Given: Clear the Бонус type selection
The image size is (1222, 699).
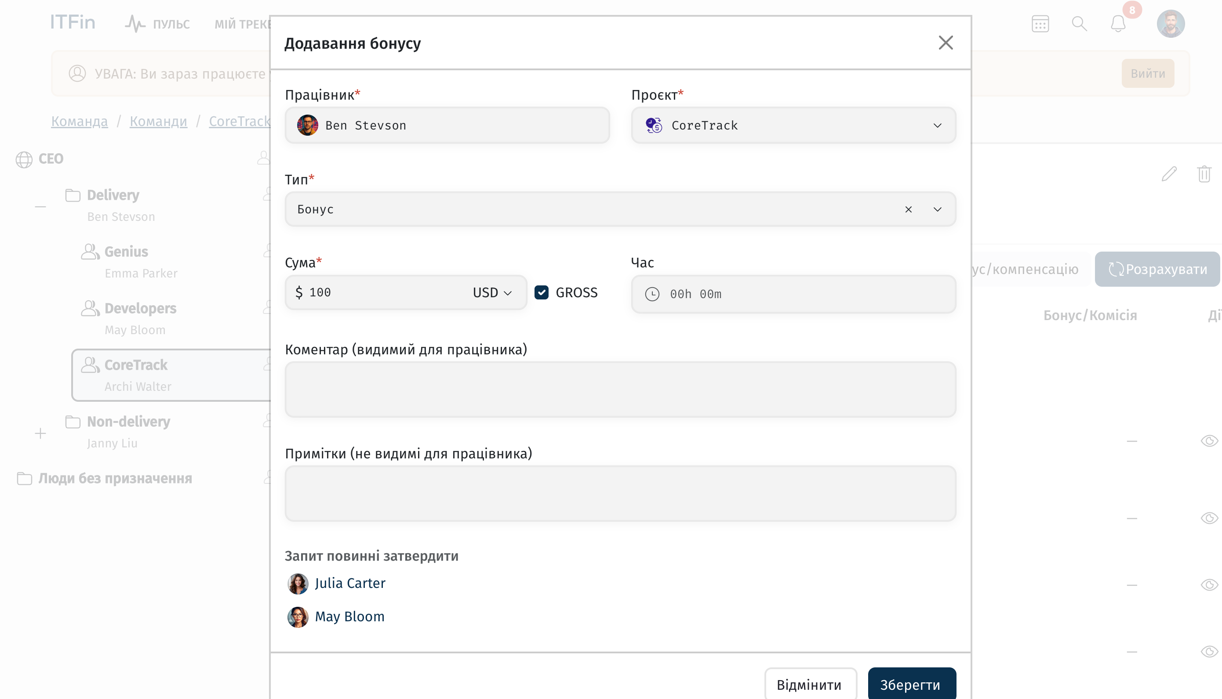Looking at the screenshot, I should [x=908, y=209].
